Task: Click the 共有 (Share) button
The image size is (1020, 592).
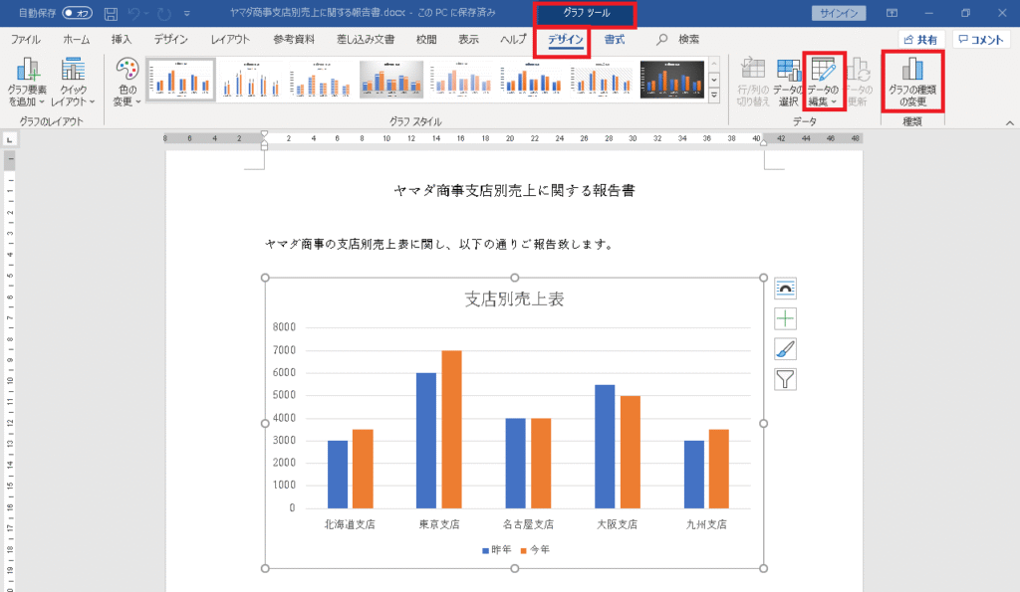Action: [x=920, y=39]
